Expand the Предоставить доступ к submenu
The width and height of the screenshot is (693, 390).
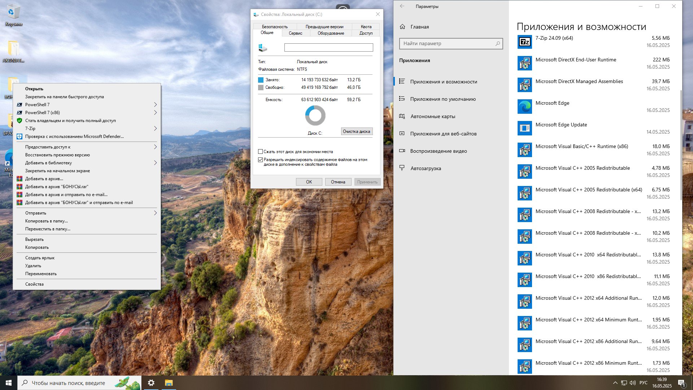click(x=155, y=147)
